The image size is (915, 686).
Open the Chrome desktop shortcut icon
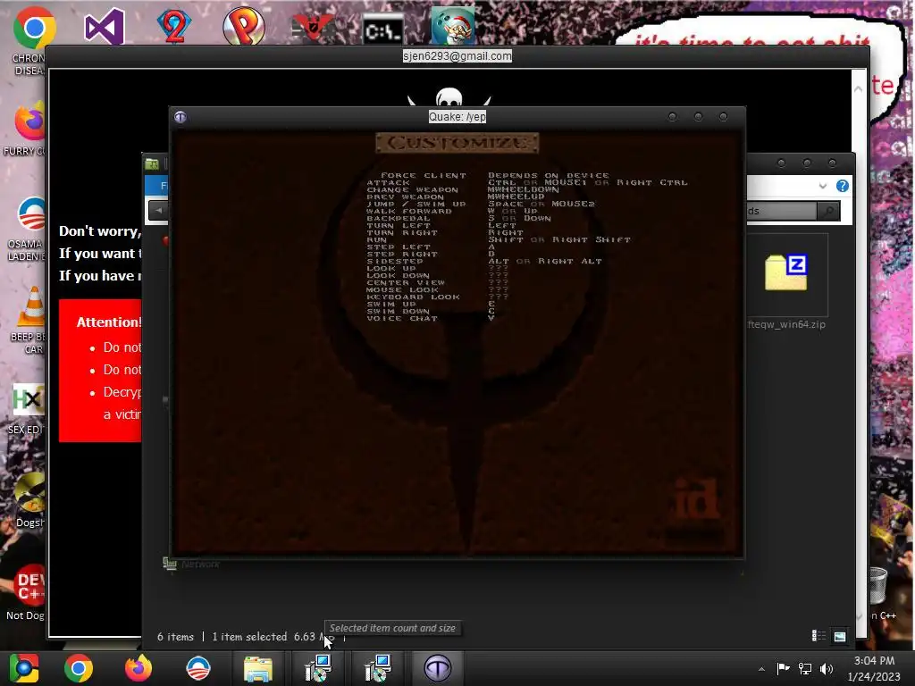[x=34, y=28]
